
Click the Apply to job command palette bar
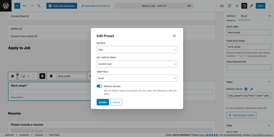154,6
